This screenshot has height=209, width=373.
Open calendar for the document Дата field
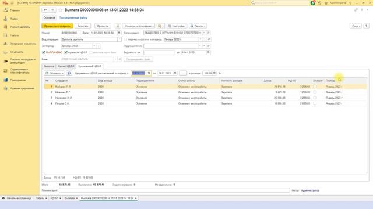(x=119, y=33)
